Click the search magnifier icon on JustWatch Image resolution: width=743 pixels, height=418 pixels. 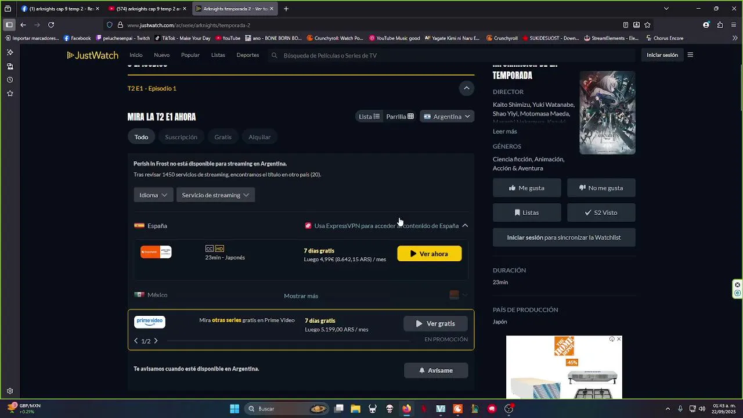[x=274, y=55]
